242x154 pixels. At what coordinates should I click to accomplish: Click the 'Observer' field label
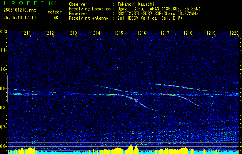tap(78, 4)
